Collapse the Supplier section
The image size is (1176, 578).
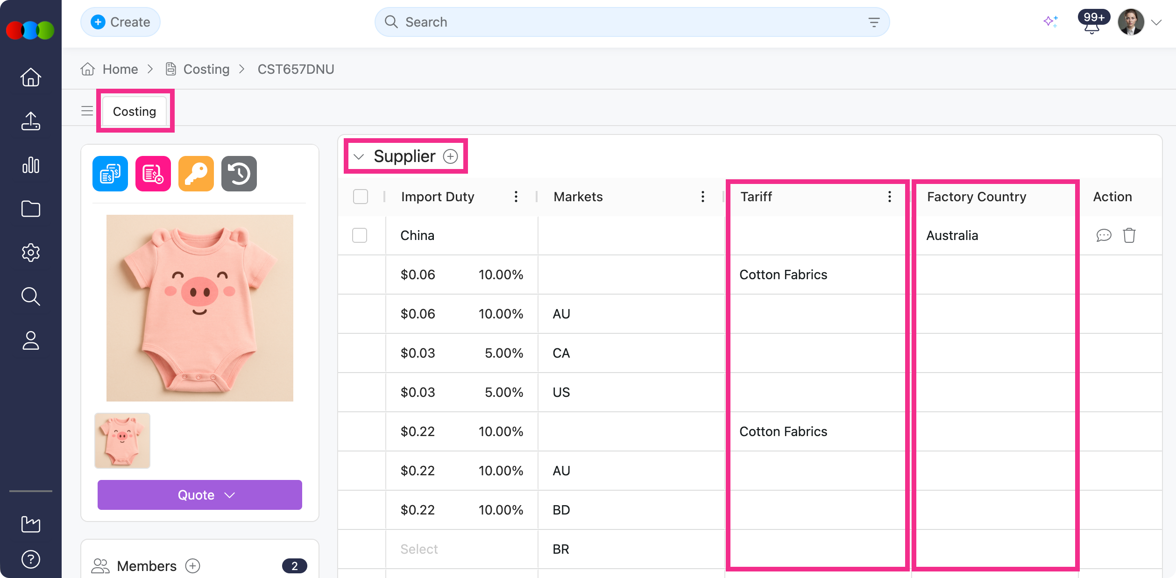coord(359,157)
